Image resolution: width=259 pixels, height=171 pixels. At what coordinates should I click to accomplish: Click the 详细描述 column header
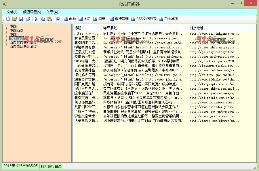pyautogui.click(x=144, y=28)
